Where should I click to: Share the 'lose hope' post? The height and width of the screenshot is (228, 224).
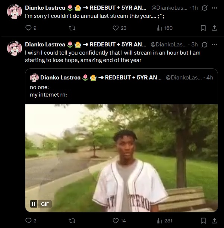214,221
